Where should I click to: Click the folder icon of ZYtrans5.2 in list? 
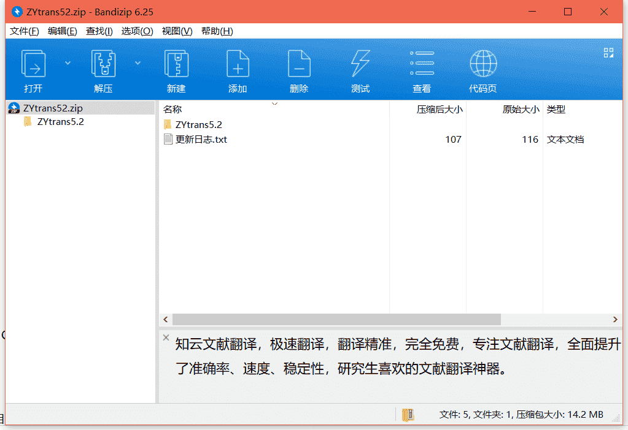pyautogui.click(x=168, y=124)
